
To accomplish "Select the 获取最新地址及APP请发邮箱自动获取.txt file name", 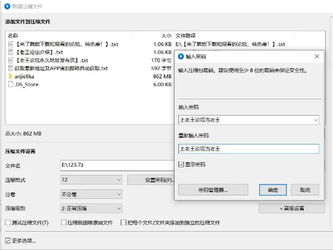I will 61,68.
